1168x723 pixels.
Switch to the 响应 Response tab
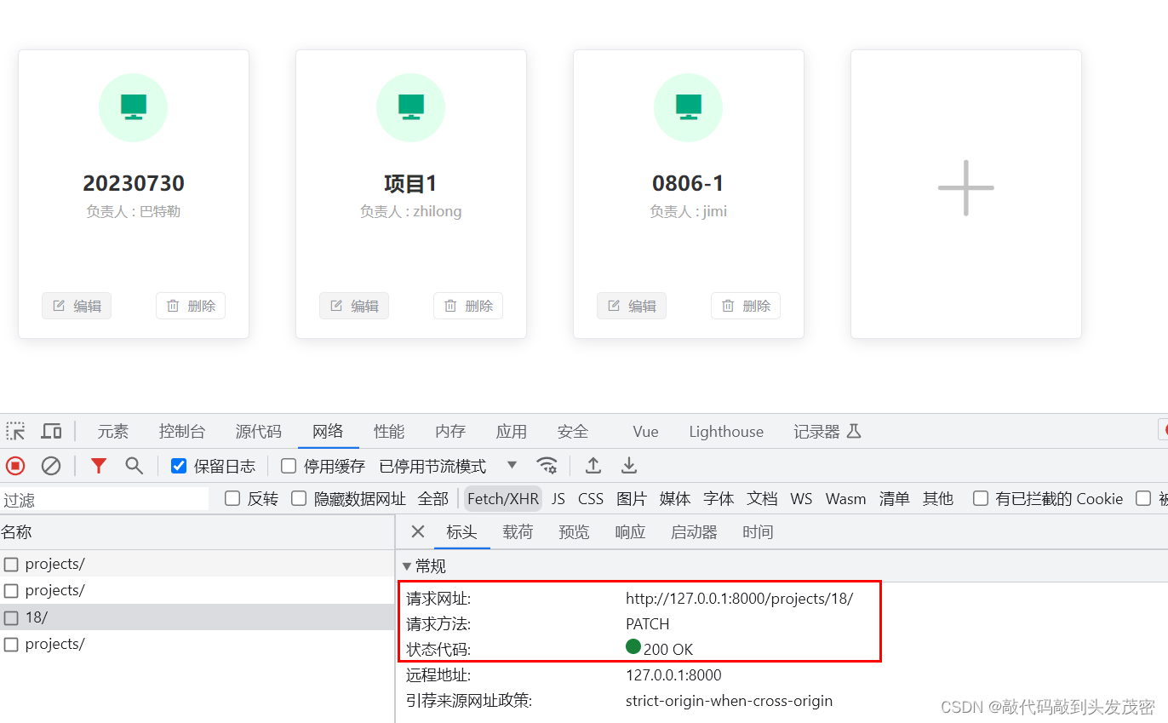(x=630, y=532)
